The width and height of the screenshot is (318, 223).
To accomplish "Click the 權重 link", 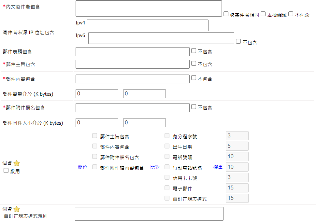I will tap(218, 167).
